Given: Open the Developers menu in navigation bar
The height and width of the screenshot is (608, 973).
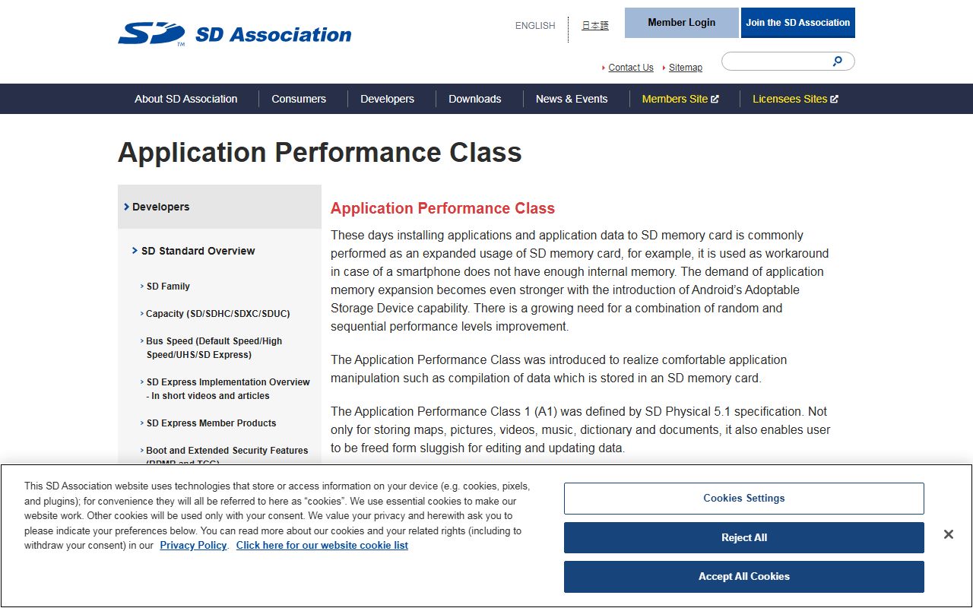Looking at the screenshot, I should tap(388, 99).
